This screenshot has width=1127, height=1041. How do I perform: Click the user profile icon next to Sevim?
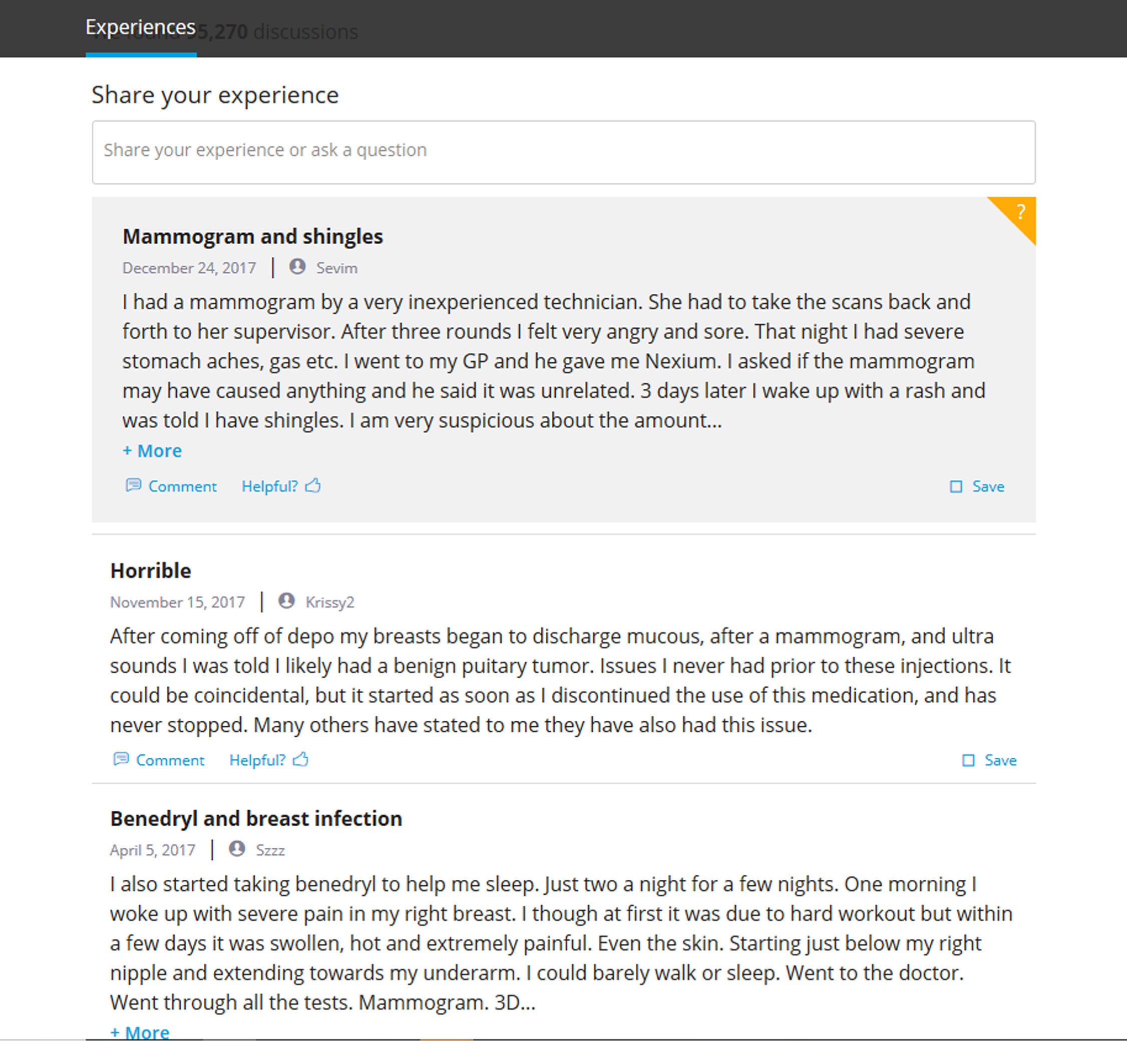click(x=296, y=267)
